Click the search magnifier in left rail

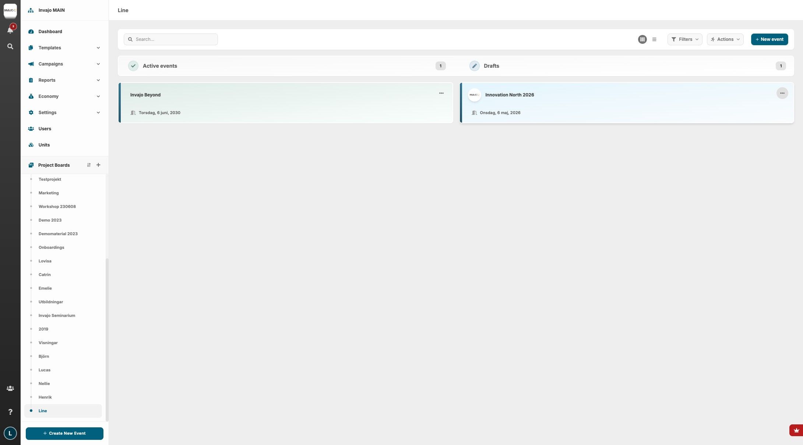(10, 47)
